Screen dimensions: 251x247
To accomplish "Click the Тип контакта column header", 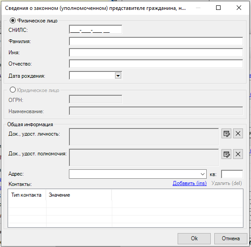I will coord(27,195).
